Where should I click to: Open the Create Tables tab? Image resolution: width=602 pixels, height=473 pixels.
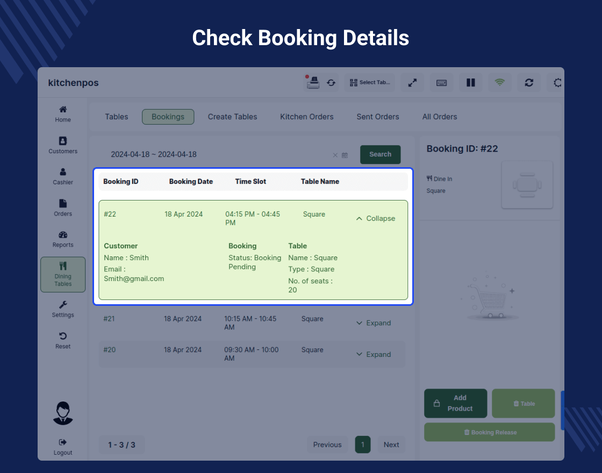[x=232, y=117]
